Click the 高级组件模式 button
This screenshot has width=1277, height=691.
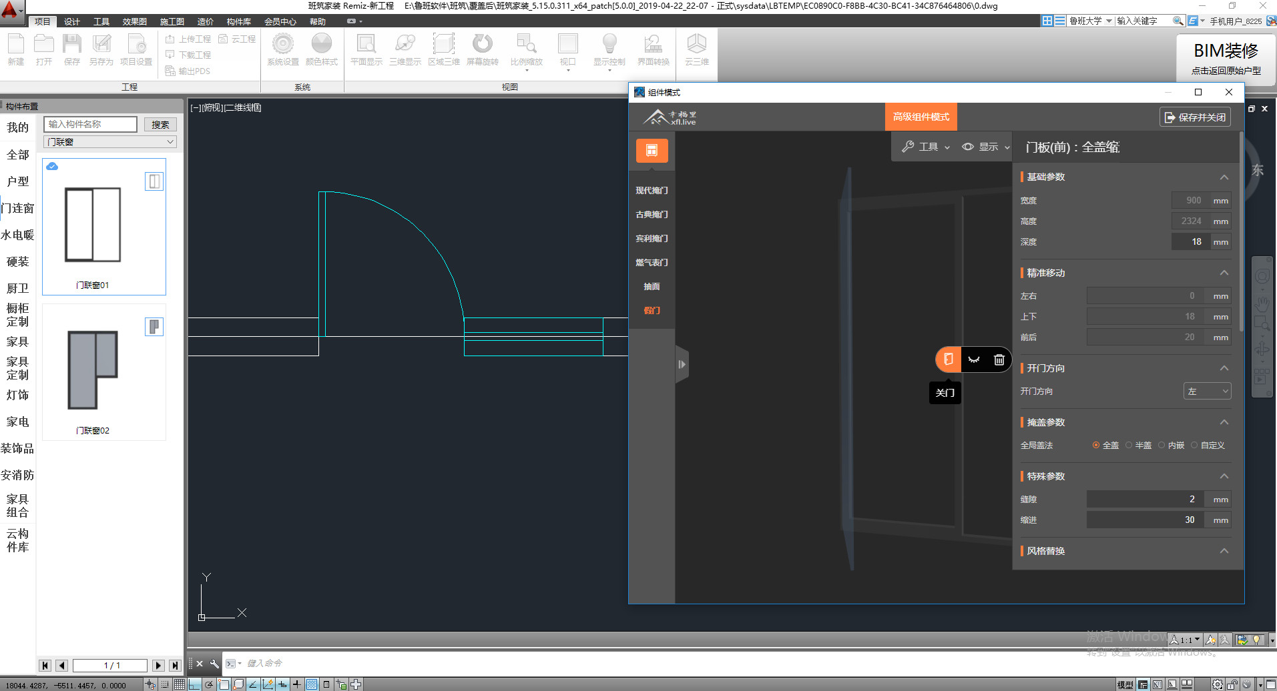point(921,117)
